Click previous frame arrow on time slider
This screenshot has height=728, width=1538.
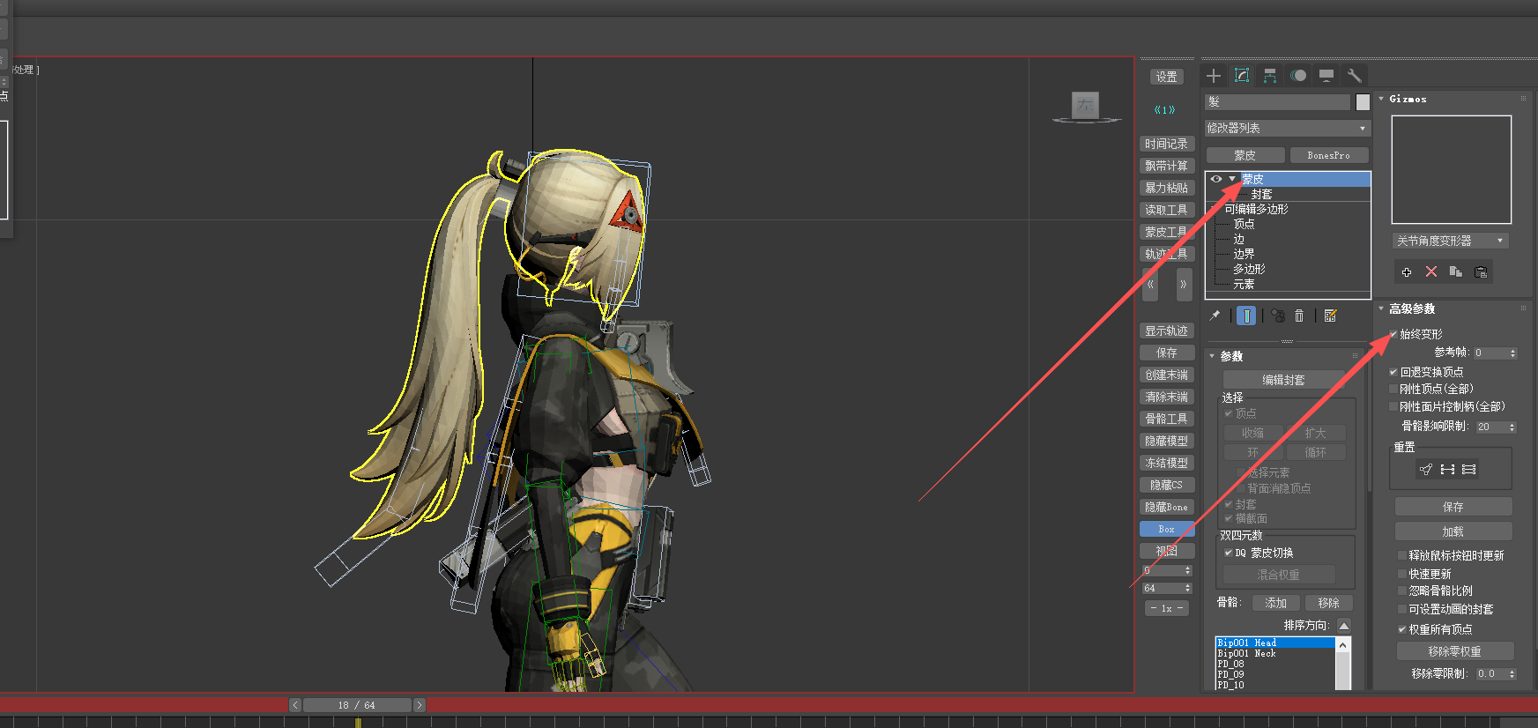(x=295, y=705)
